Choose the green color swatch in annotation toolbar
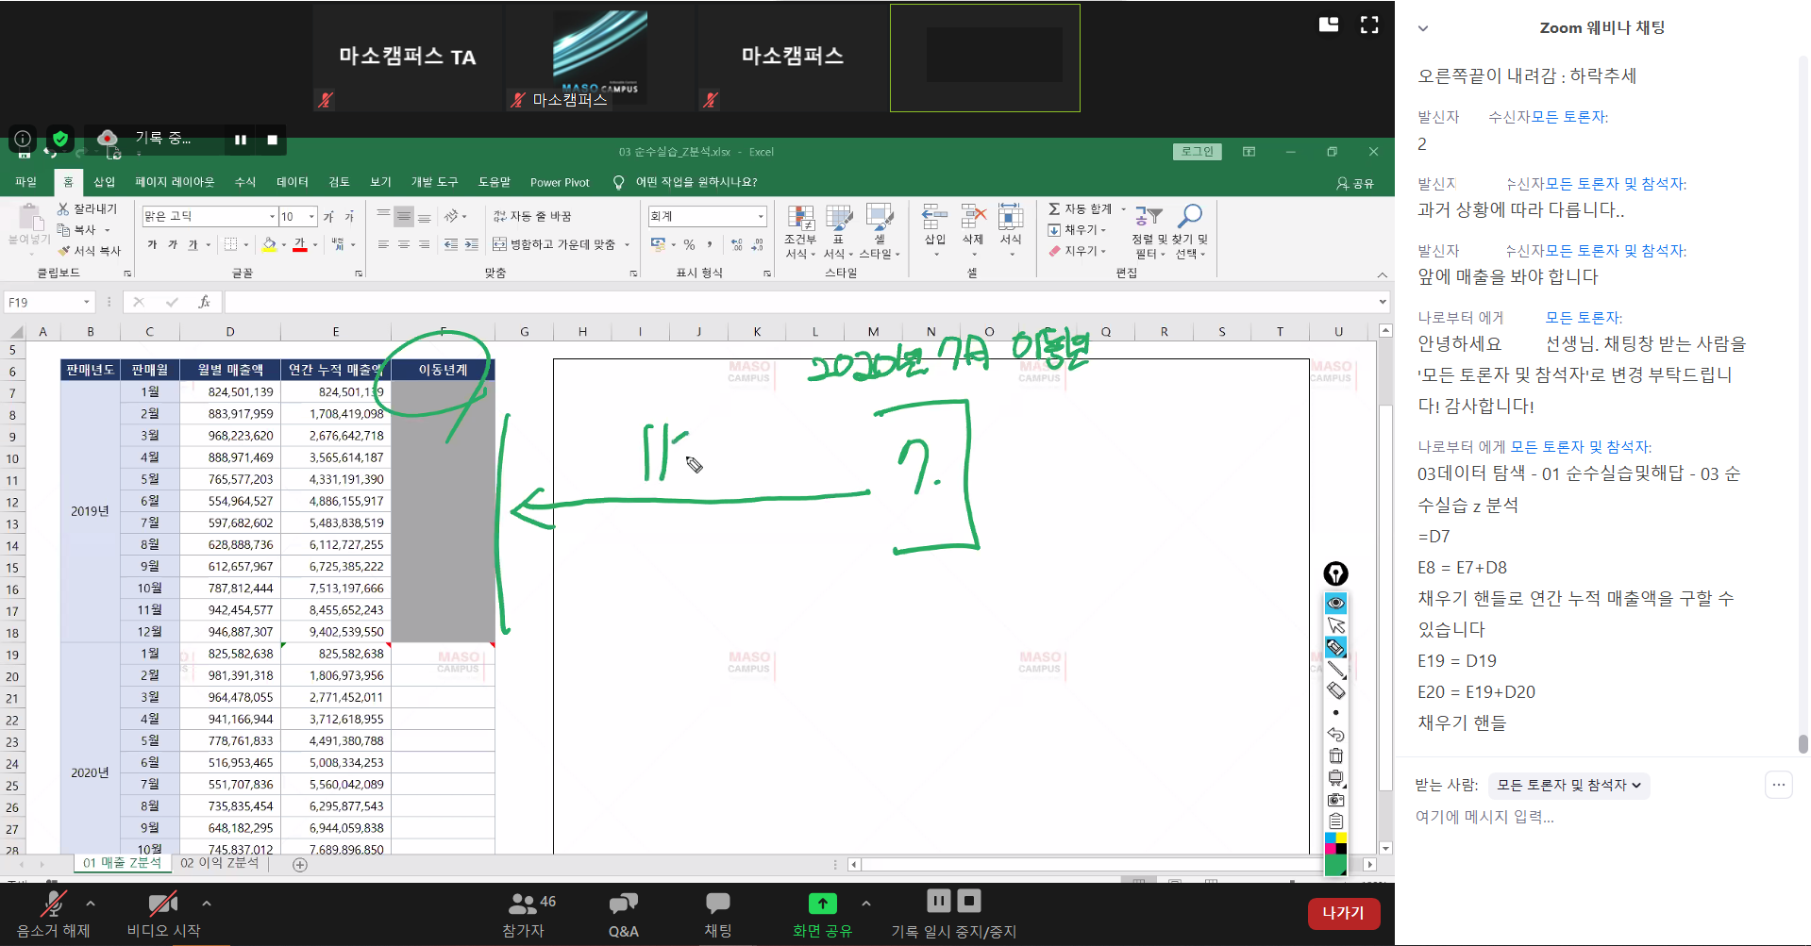Image resolution: width=1811 pixels, height=946 pixels. pos(1335,864)
